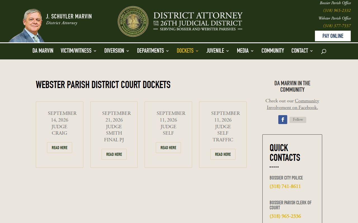
Task: Click the Pay Online button
Action: click(333, 36)
